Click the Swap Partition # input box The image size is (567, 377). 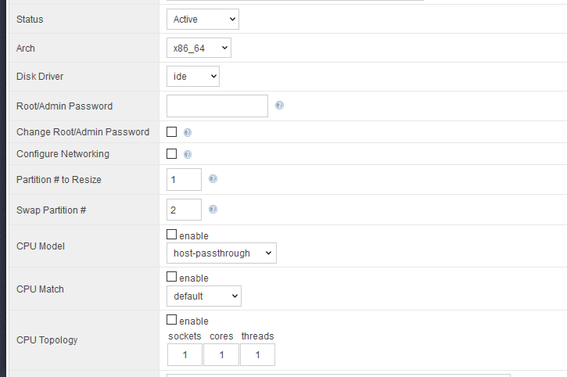184,210
